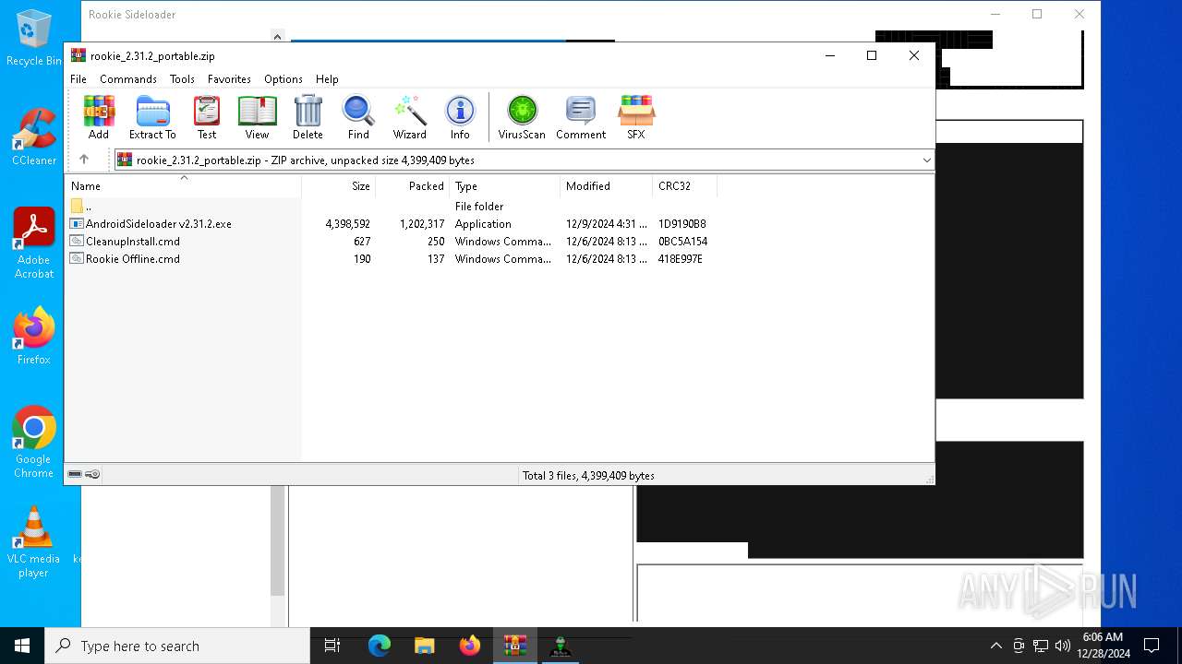Click the WinRAR title bar archive icon
1182x664 pixels.
point(78,55)
